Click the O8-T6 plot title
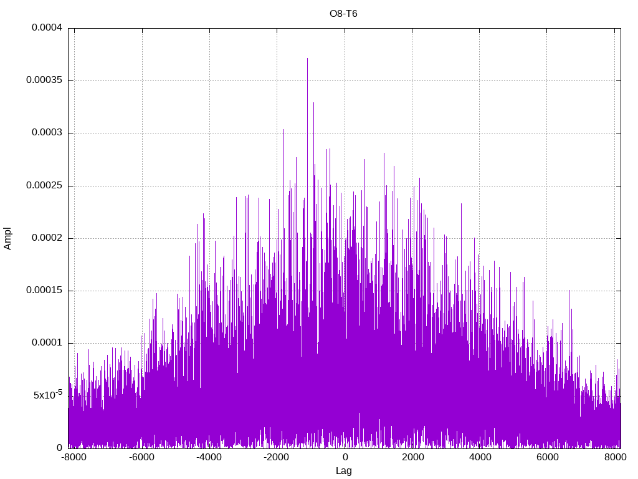Image resolution: width=638 pixels, height=479 pixels. tap(343, 14)
